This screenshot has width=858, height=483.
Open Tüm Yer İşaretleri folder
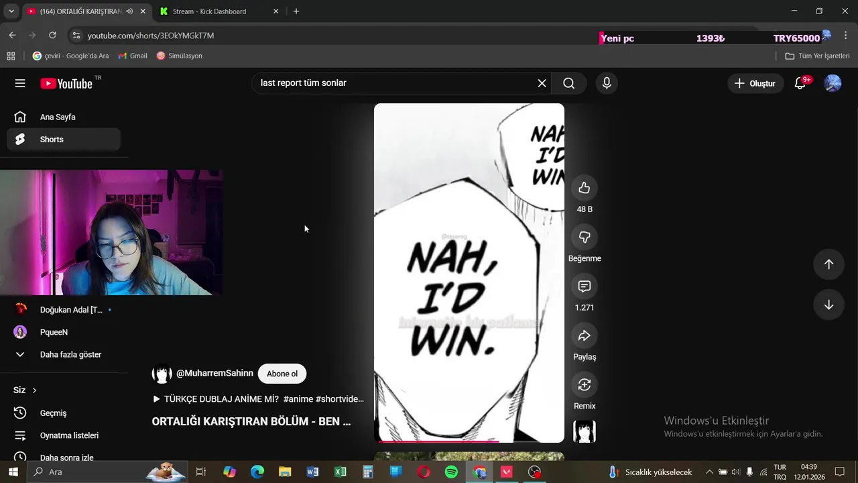click(817, 56)
